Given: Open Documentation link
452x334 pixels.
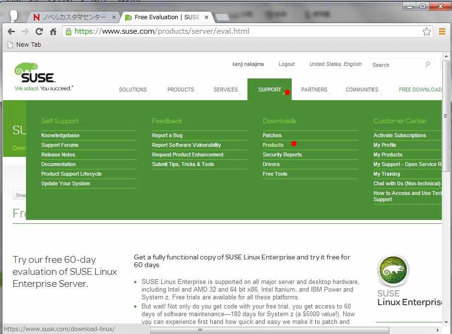Looking at the screenshot, I should click(x=58, y=164).
